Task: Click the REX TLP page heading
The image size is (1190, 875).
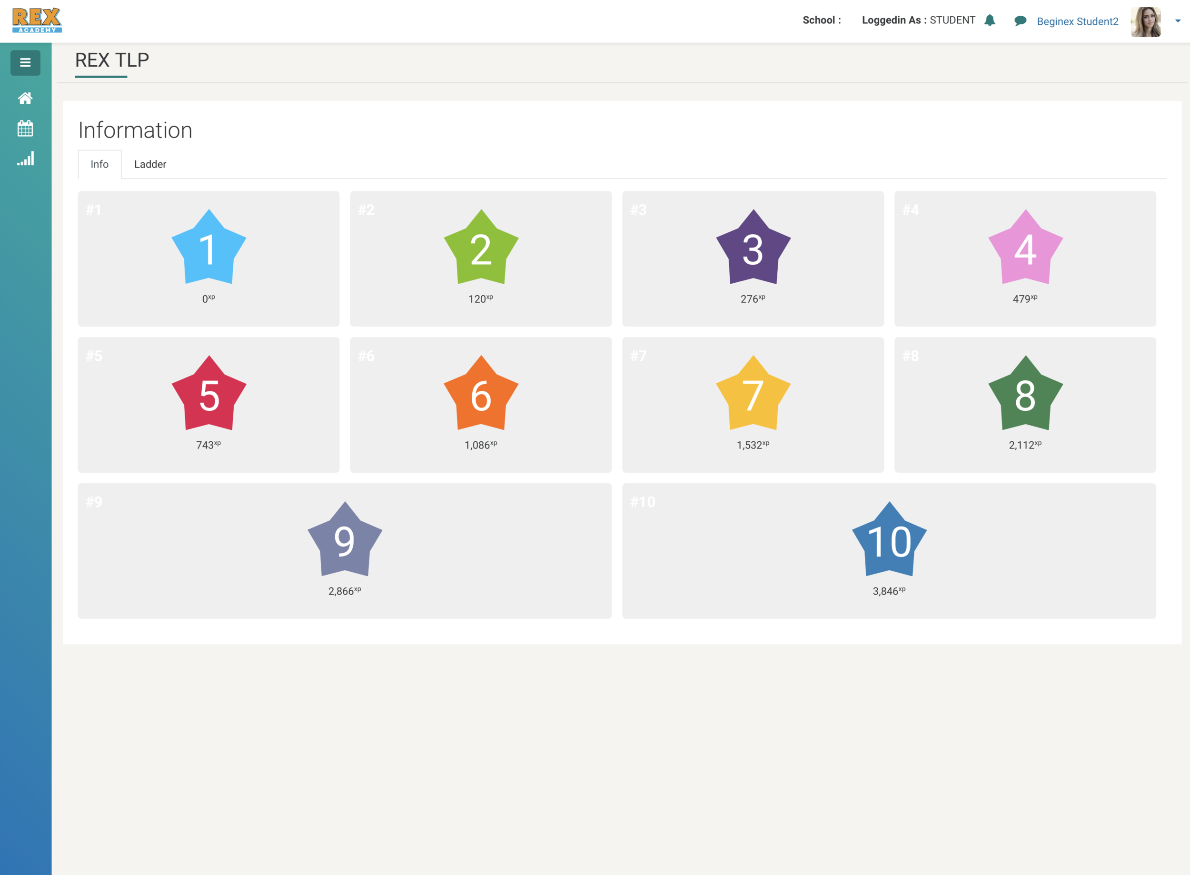Action: (x=112, y=60)
